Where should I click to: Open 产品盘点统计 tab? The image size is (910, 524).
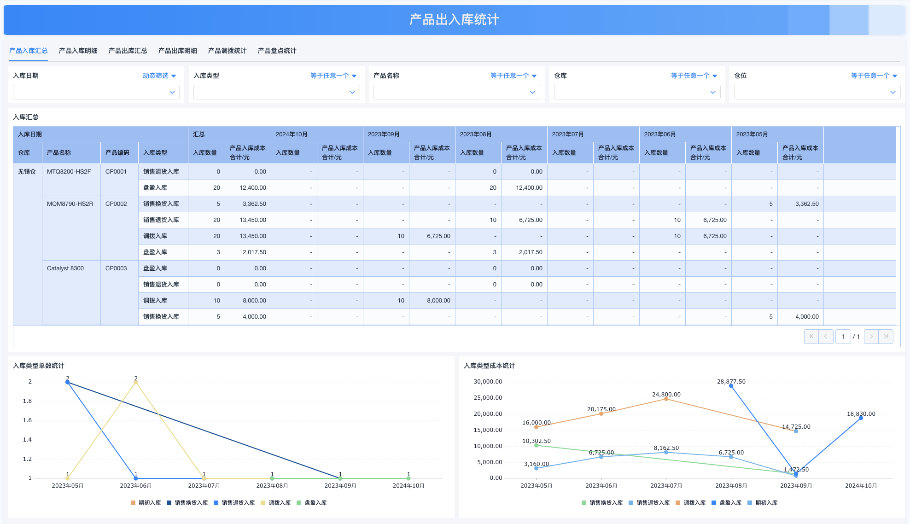coord(277,51)
